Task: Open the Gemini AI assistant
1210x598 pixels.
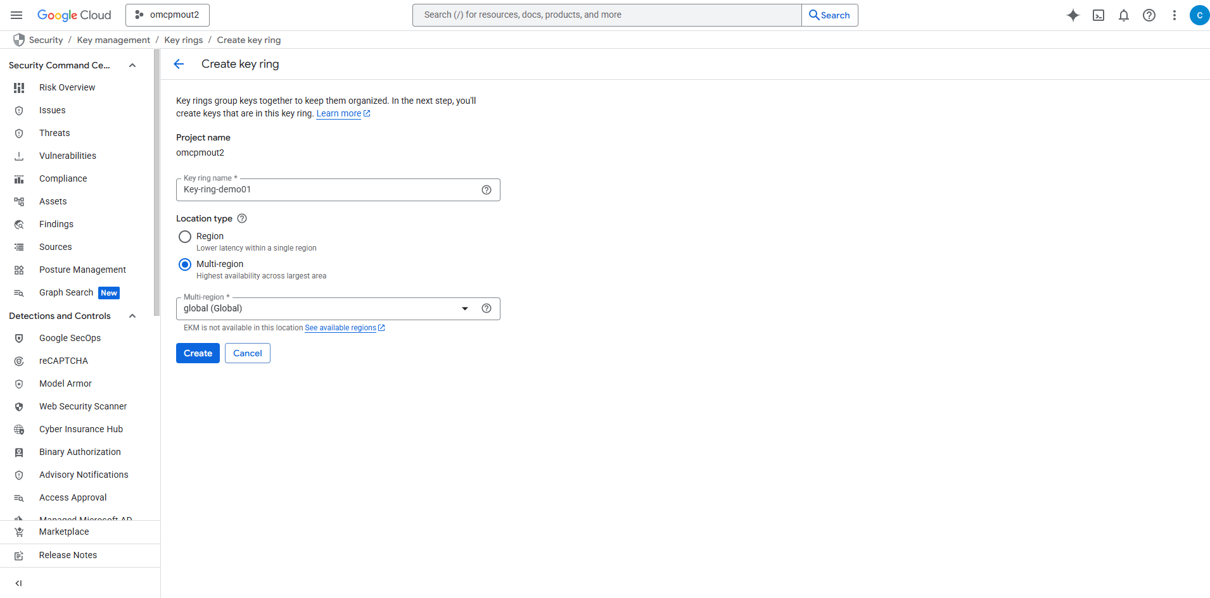Action: [1073, 15]
